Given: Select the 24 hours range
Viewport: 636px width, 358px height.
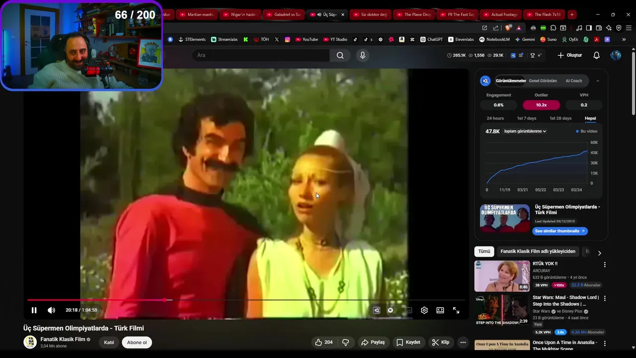Looking at the screenshot, I should [495, 118].
